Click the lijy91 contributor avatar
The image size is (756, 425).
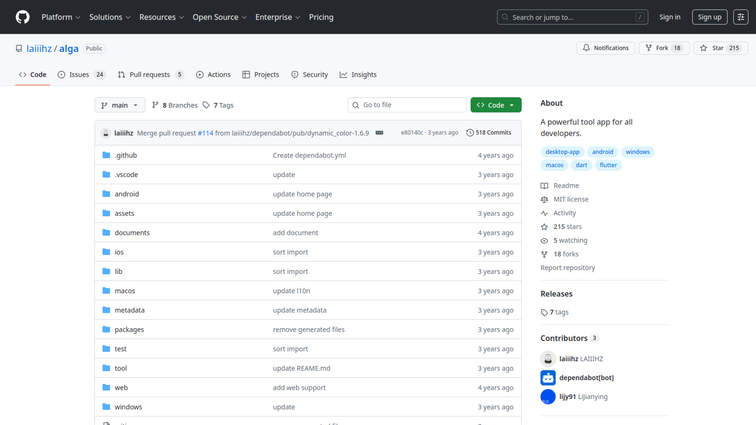[548, 397]
